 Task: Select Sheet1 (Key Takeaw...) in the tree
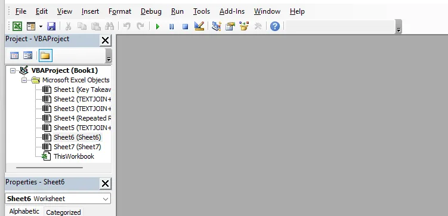point(82,90)
